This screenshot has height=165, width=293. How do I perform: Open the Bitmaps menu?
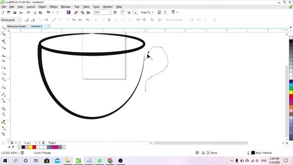coord(66,7)
